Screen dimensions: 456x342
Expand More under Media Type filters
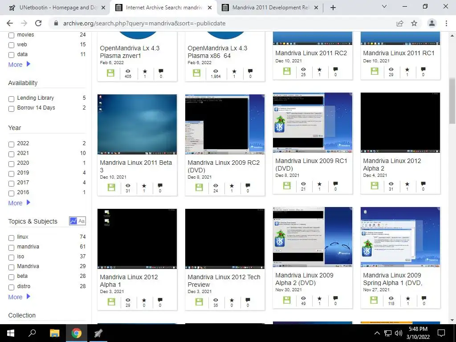point(19,65)
